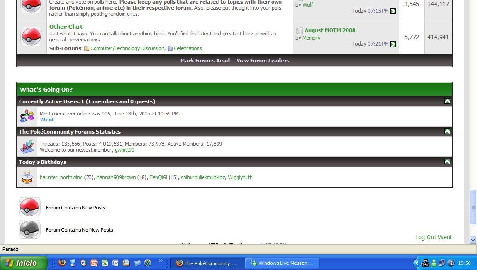Open haunter_northwind's birthday profile
Image resolution: width=477 pixels, height=270 pixels.
click(61, 177)
